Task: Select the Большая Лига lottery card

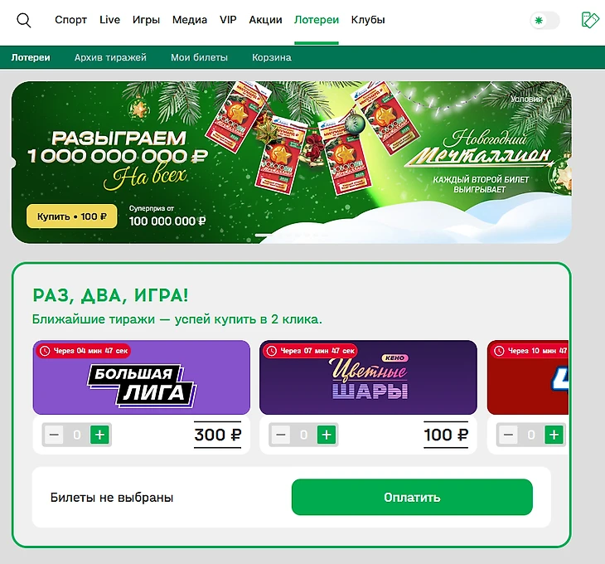Action: [141, 377]
